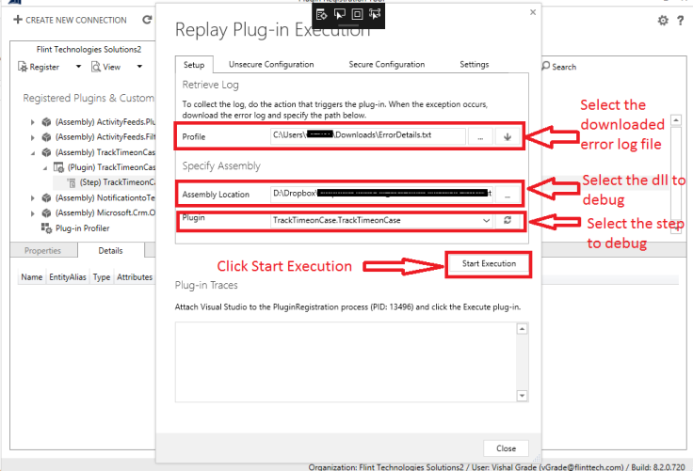
Task: Click the Profile path input field
Action: [x=368, y=135]
